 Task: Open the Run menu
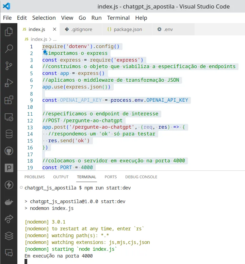tap(97, 18)
